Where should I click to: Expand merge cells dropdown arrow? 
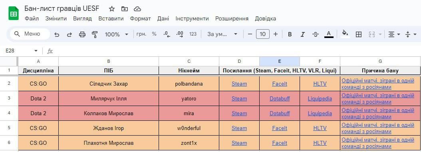coord(380,34)
